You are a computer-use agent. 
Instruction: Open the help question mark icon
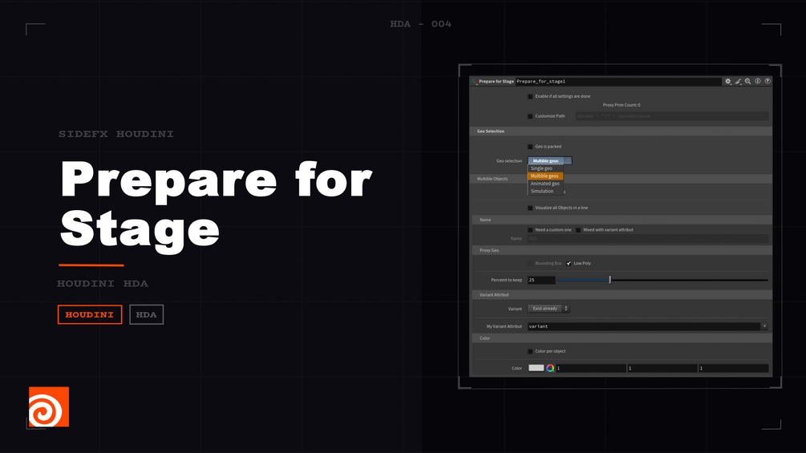pos(768,81)
